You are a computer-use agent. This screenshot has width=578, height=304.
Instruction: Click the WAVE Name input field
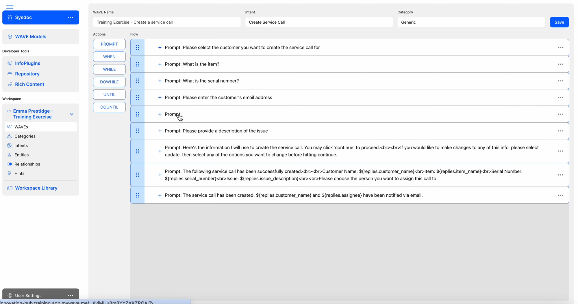click(x=167, y=22)
